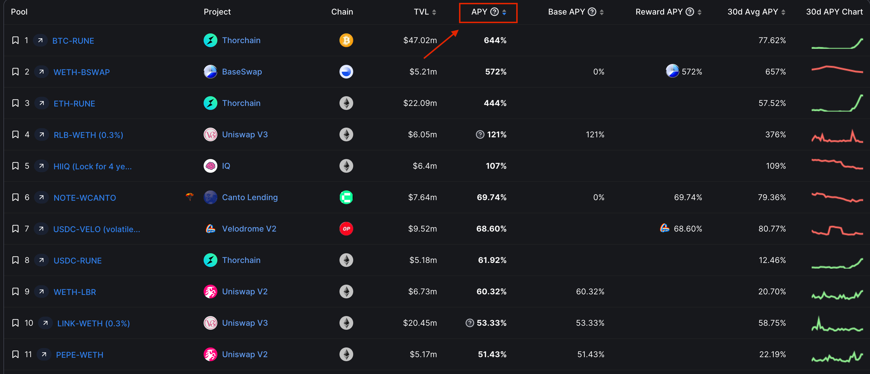Open external link arrow for PEPE-WETH
This screenshot has width=870, height=374.
pos(43,354)
